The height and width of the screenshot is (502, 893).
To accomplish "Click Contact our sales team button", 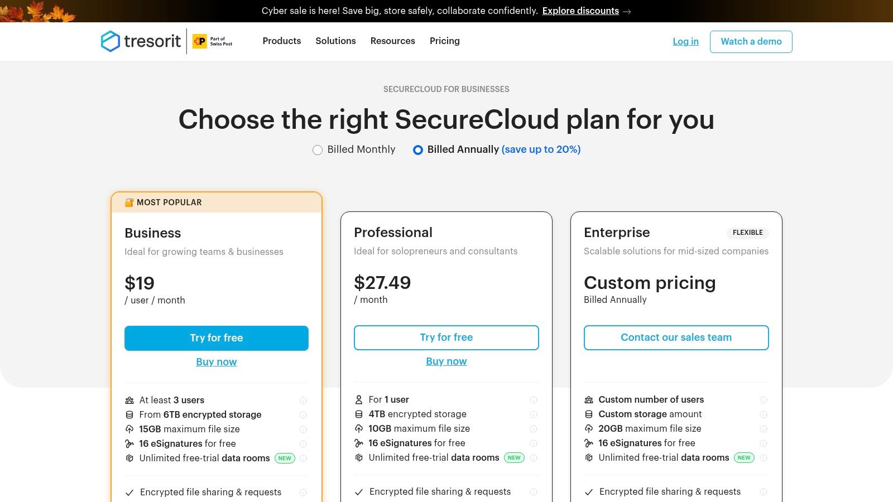I will (x=676, y=337).
